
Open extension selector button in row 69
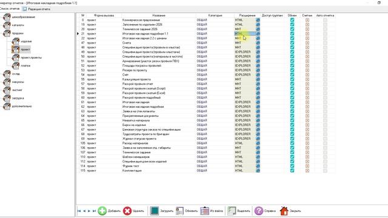point(258,139)
